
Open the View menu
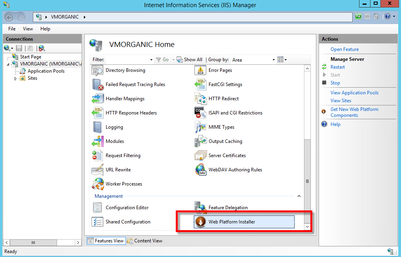click(28, 29)
